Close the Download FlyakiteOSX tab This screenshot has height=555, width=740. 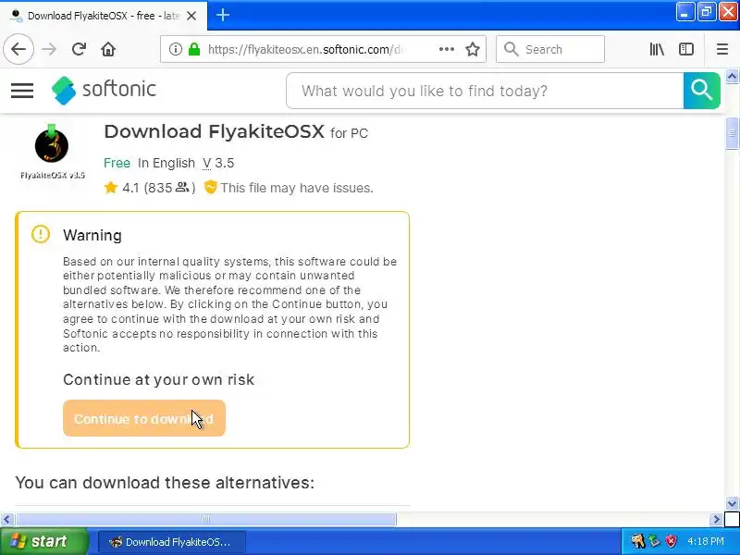point(191,16)
